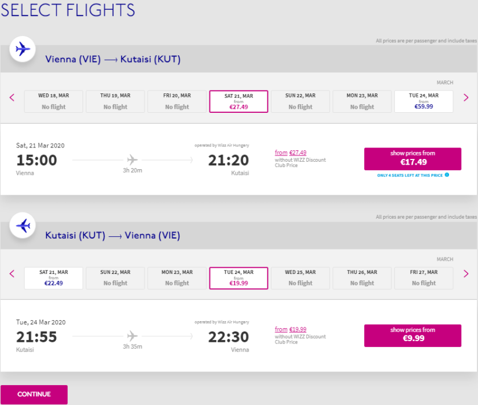
Task: Select return date Sat 21 Mar €22.49
Action: (x=53, y=278)
